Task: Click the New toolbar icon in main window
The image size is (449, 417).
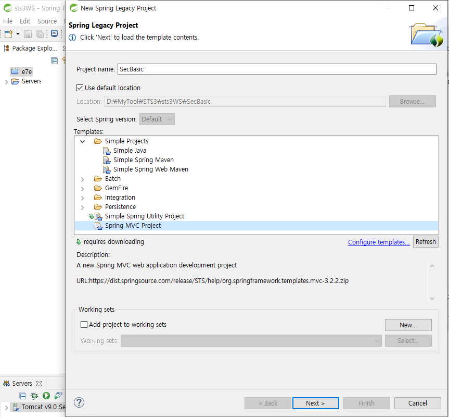Action: click(8, 34)
